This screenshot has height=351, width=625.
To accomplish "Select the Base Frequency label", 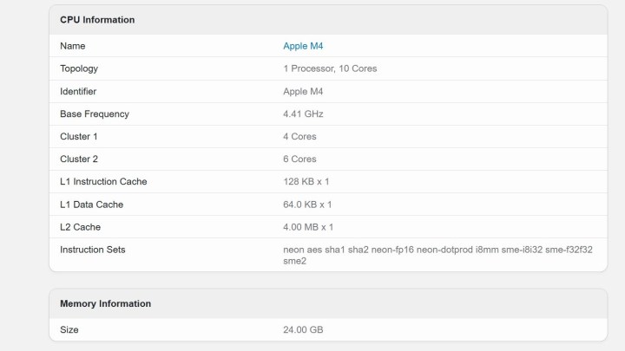I will [95, 114].
